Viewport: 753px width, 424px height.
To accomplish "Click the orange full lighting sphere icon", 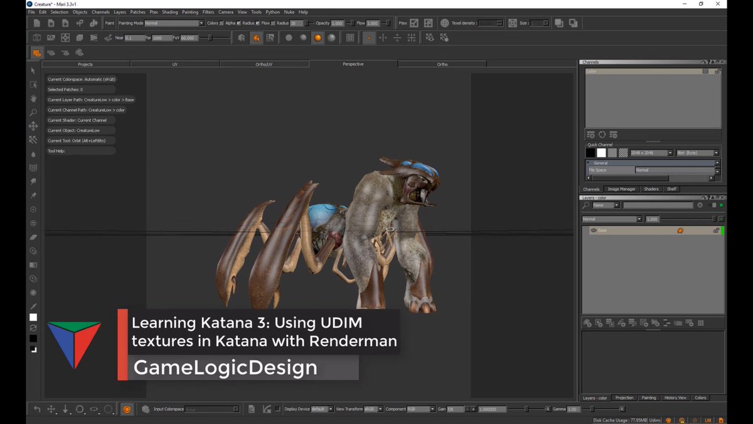I will 318,38.
